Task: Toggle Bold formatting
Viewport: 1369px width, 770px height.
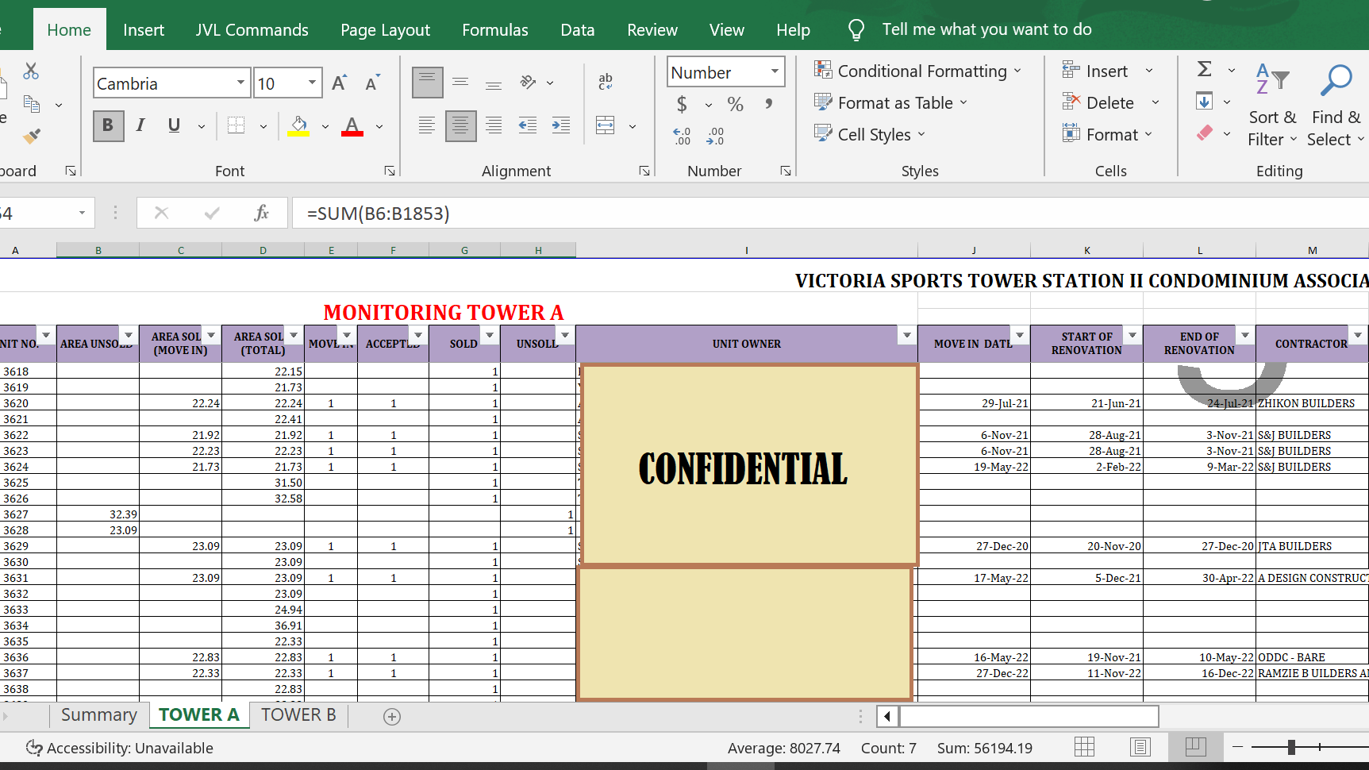Action: tap(108, 125)
